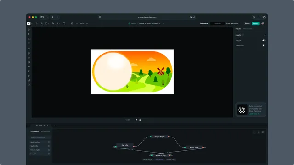Zoom out of state graph
The width and height of the screenshot is (294, 165).
pyautogui.click(x=254, y=132)
